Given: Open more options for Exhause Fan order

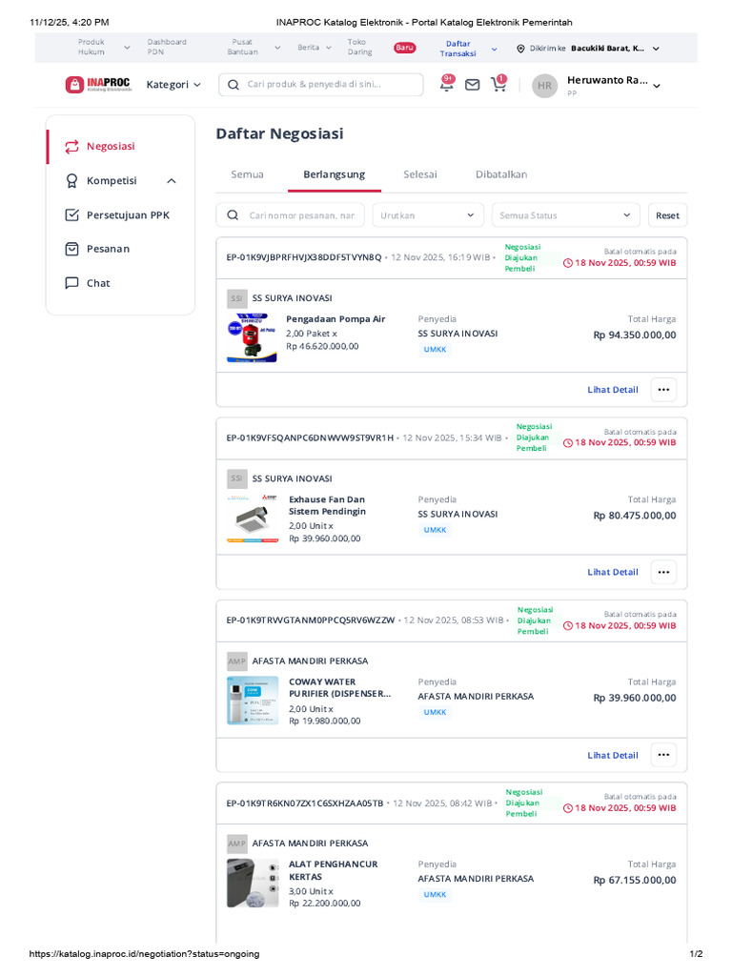Looking at the screenshot, I should coord(663,572).
